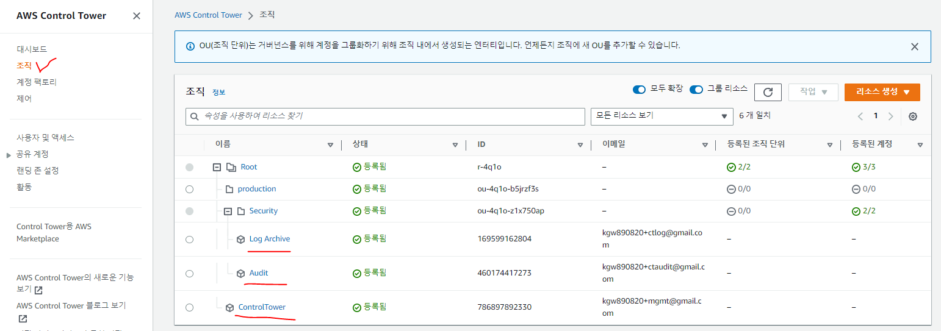Collapse the Root tree node

point(217,167)
